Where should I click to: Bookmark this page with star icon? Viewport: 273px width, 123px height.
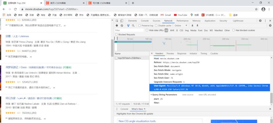pyautogui.click(x=256, y=9)
